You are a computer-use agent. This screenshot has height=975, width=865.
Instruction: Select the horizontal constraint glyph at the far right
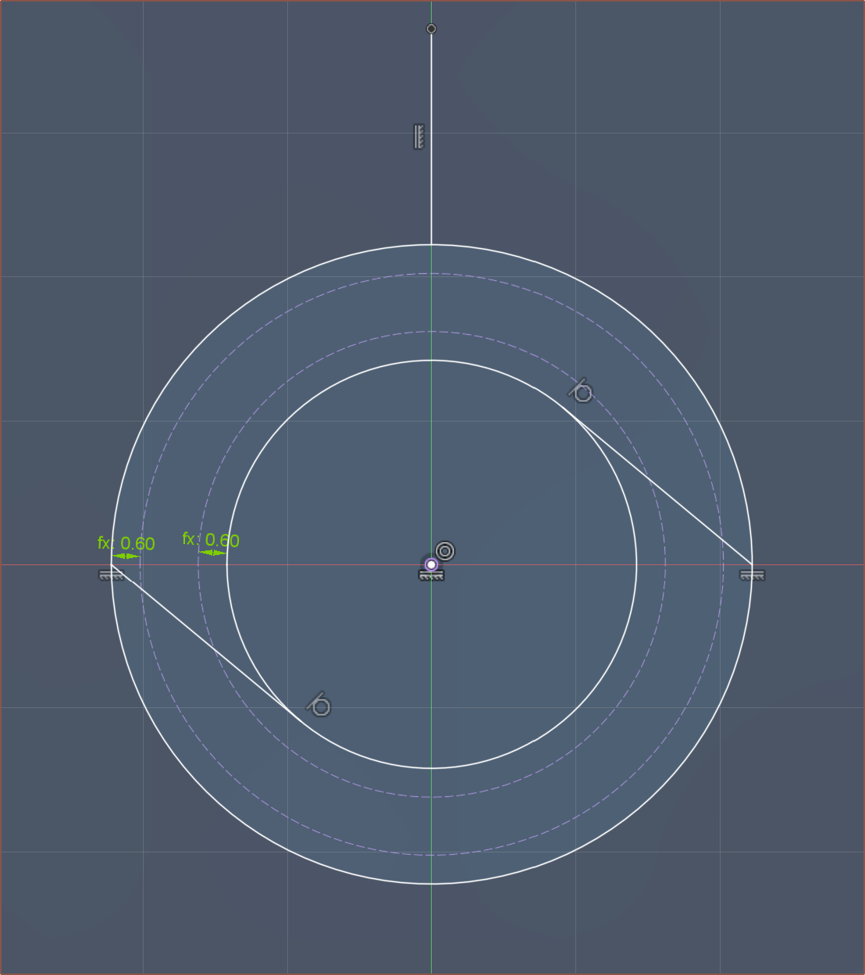pyautogui.click(x=752, y=575)
